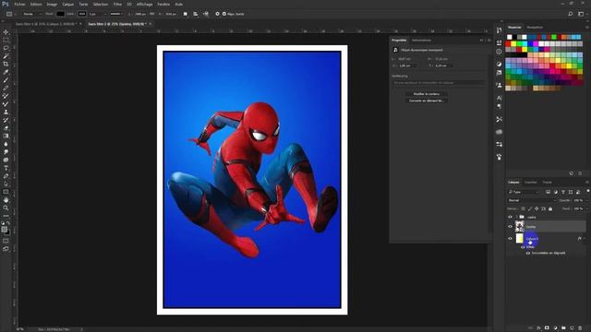Hide the cadre group

point(510,217)
